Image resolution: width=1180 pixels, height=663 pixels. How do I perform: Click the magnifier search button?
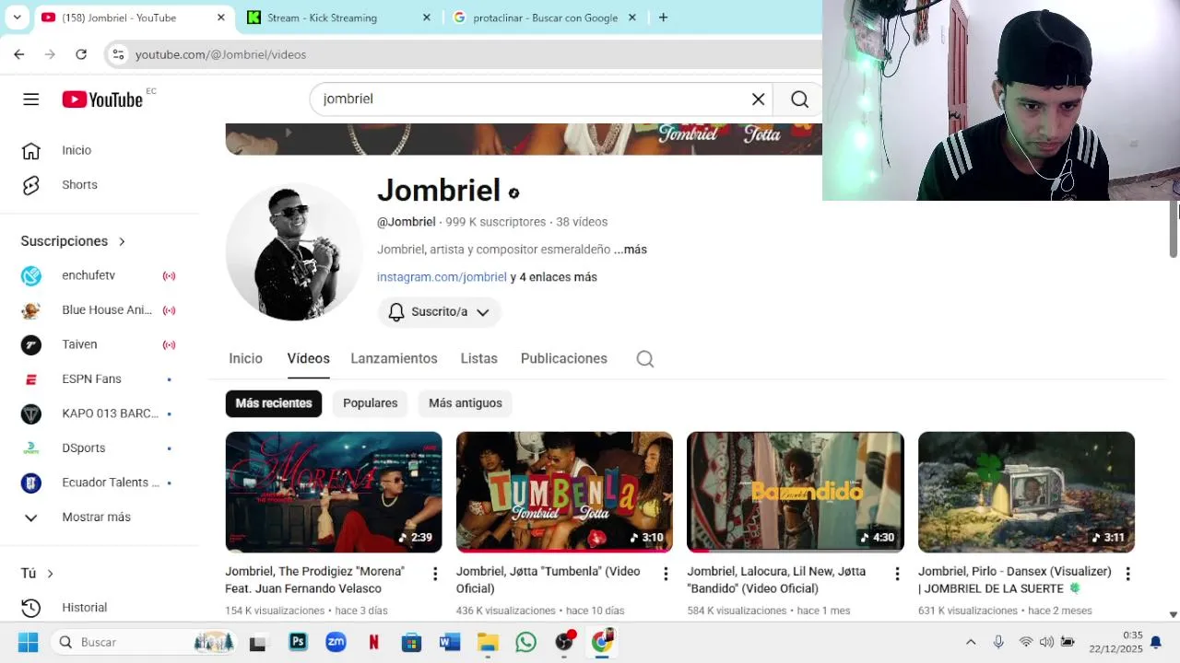(x=799, y=99)
